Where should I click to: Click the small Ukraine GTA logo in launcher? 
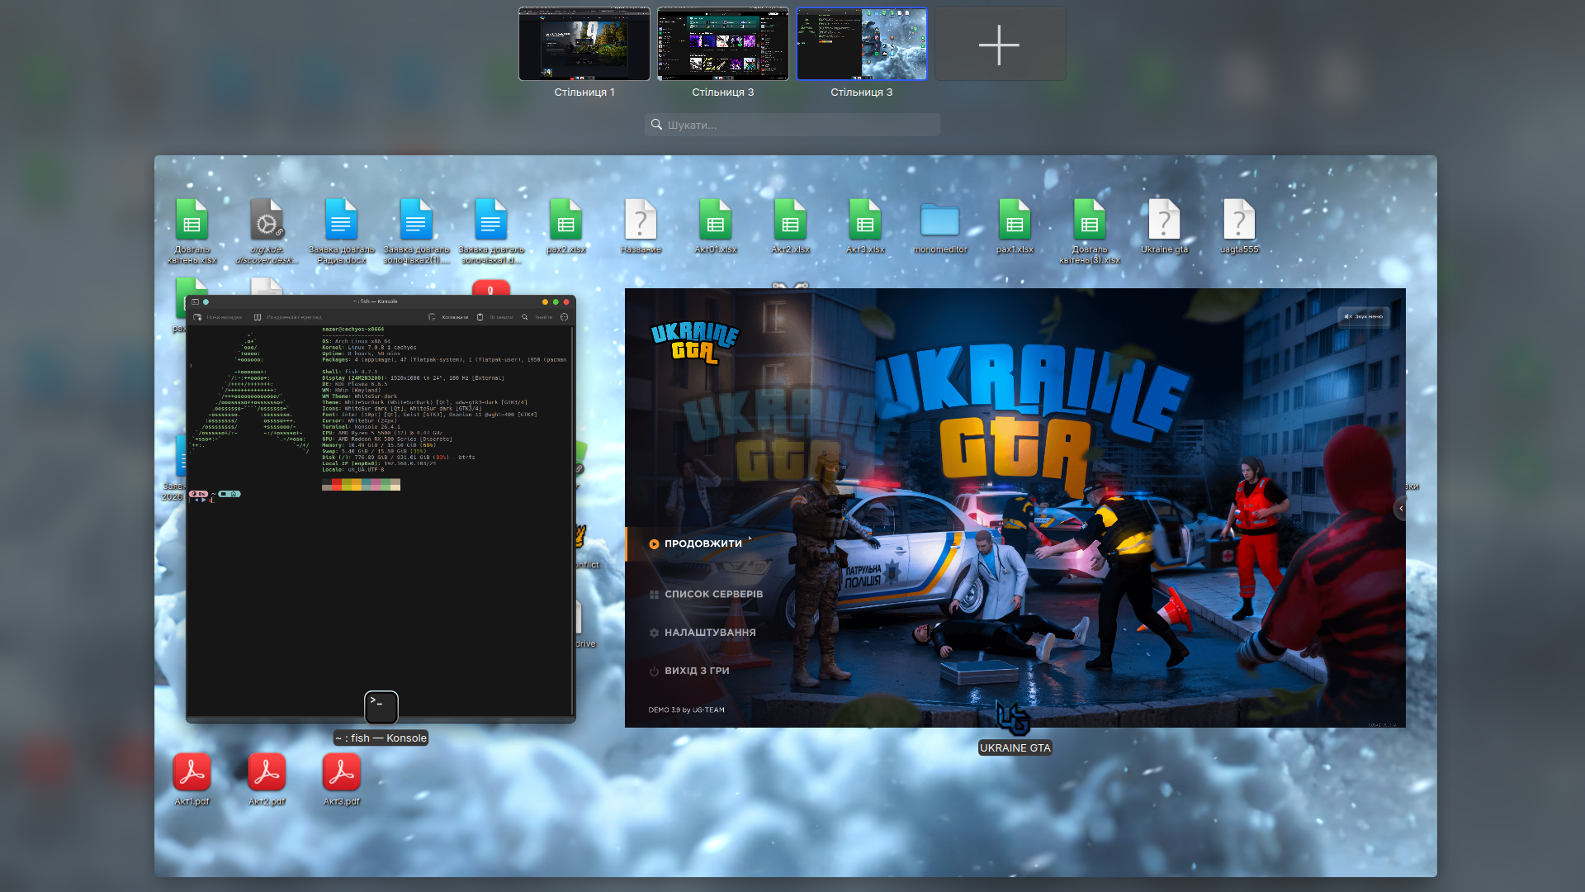(694, 342)
